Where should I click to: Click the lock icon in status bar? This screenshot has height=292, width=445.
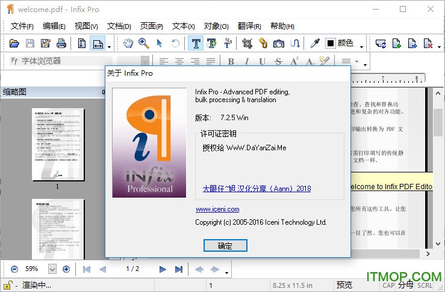click(8, 285)
